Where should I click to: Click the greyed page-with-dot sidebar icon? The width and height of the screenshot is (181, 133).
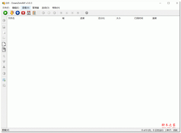[x=4, y=33]
